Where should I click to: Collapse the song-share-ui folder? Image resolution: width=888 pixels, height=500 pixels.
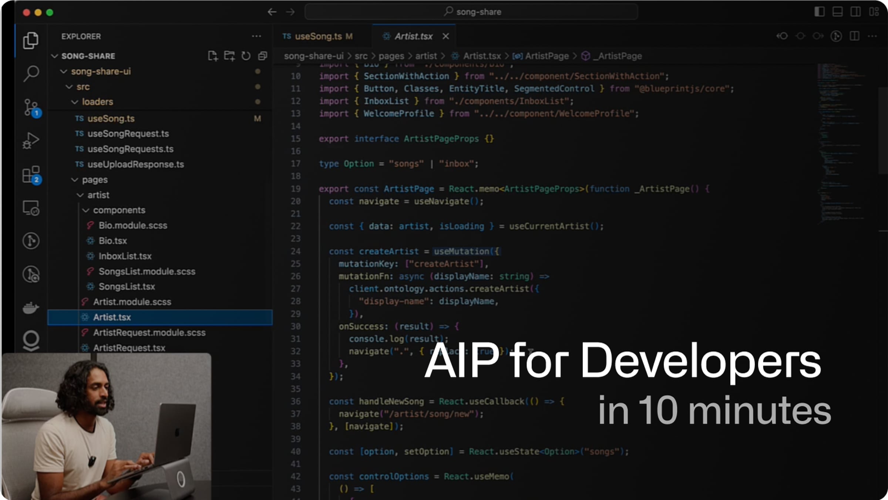click(64, 71)
